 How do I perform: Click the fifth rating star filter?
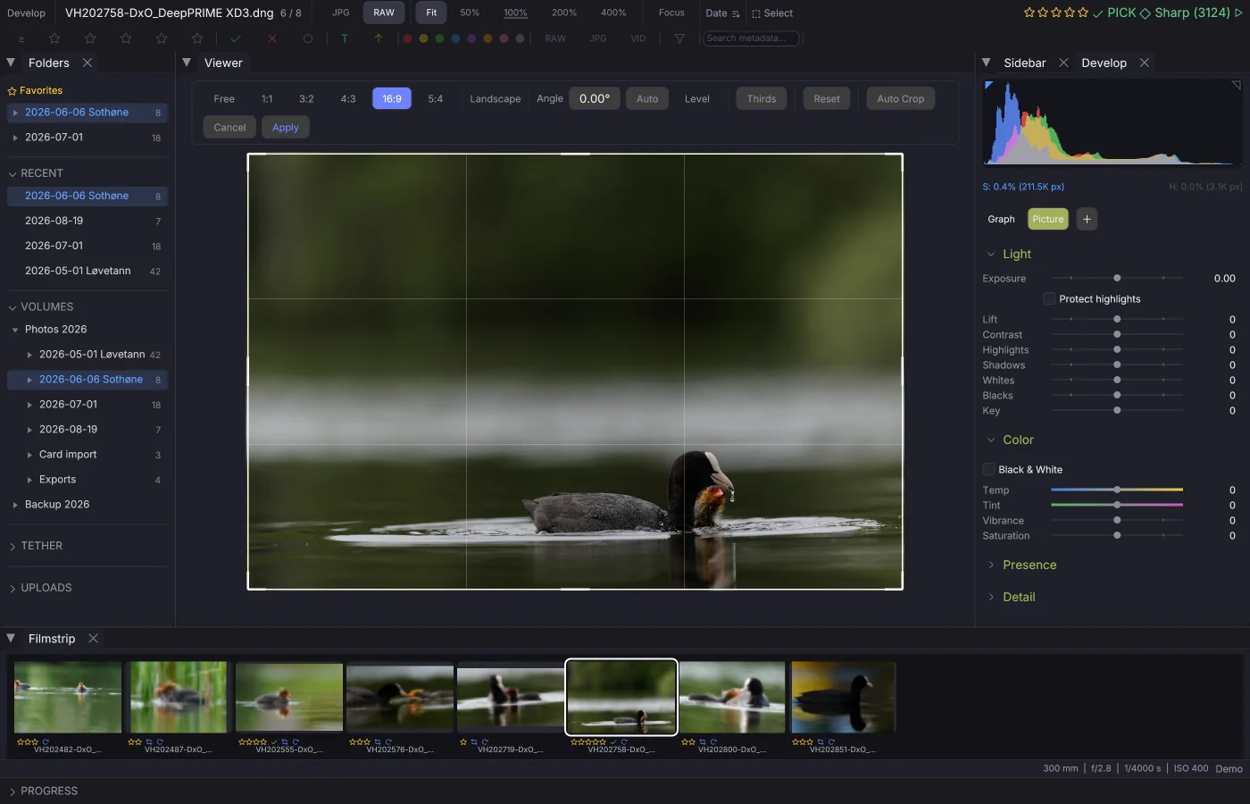tap(197, 38)
